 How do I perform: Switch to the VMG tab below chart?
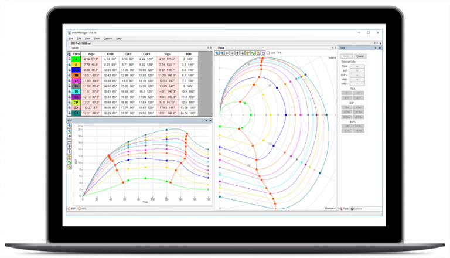point(83,208)
